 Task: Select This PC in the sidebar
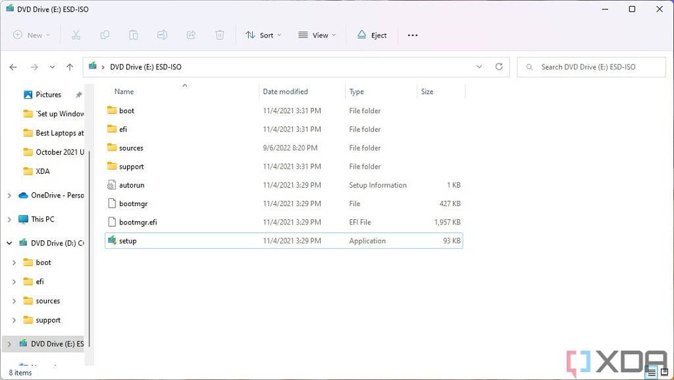41,219
